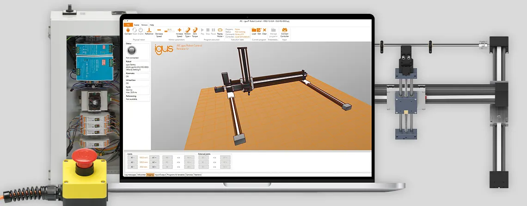Switch to the Motion ribbon tab

click(144, 25)
